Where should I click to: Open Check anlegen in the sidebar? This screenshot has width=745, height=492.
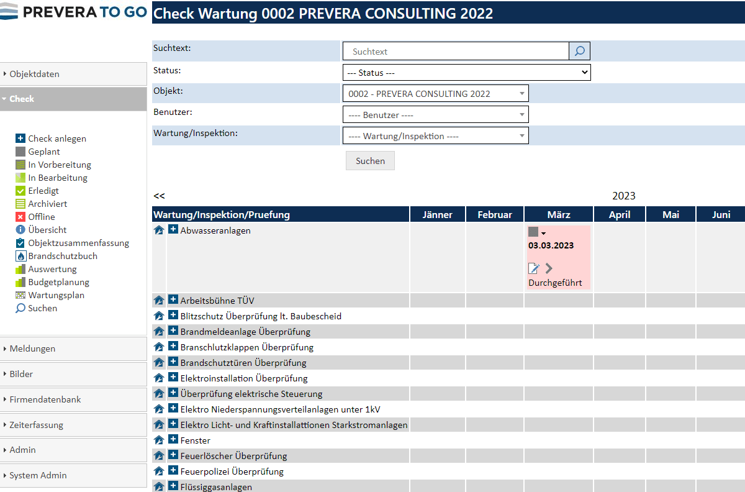pyautogui.click(x=56, y=139)
